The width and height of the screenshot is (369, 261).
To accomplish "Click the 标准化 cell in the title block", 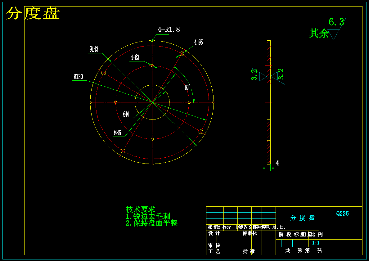I will click(x=250, y=233).
